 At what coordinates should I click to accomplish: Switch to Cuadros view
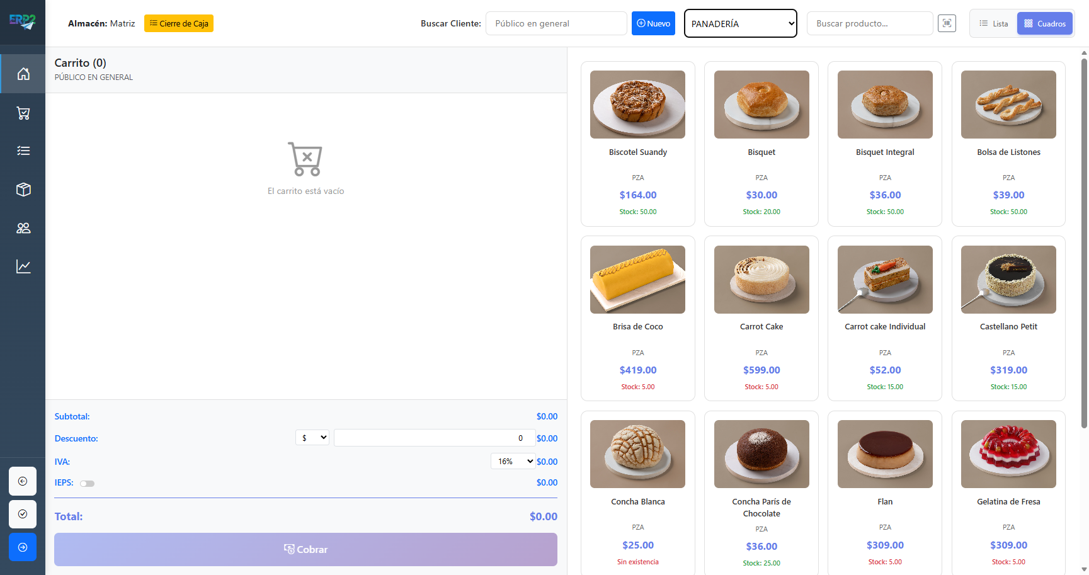[1044, 24]
